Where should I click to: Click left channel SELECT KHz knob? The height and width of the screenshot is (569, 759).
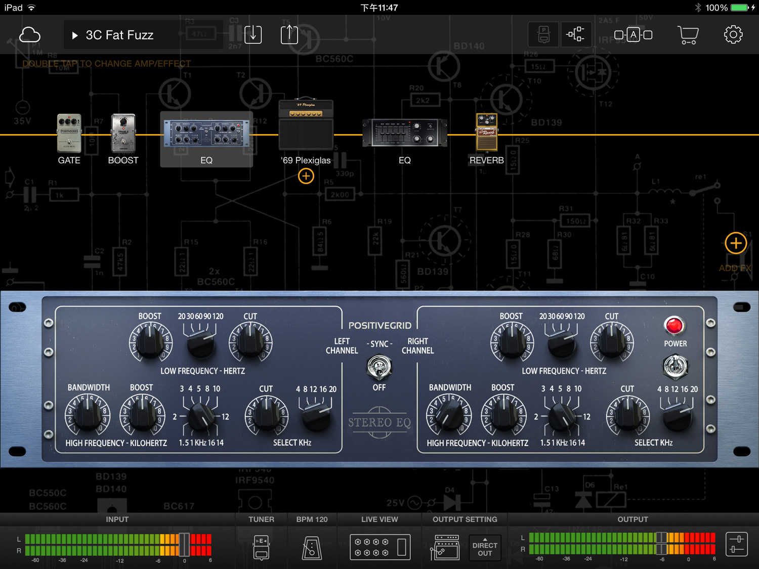[x=317, y=417]
